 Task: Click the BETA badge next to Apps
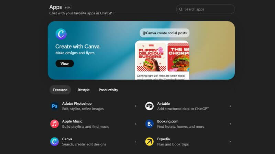click(67, 8)
